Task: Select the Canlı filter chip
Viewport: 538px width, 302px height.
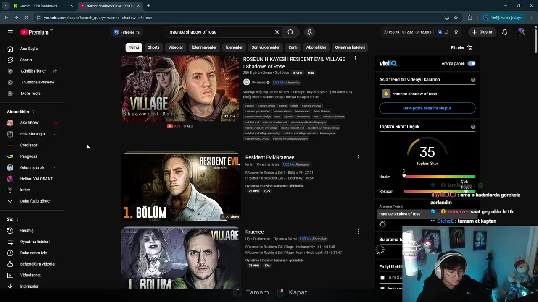Action: coord(293,47)
